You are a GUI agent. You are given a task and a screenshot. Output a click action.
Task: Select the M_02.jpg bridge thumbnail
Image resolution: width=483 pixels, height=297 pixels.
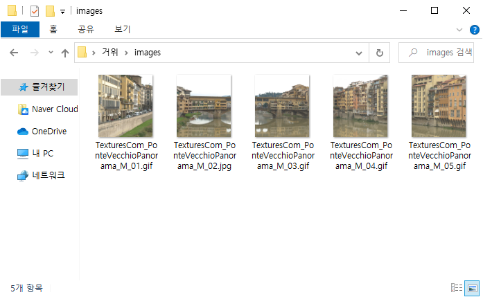204,106
